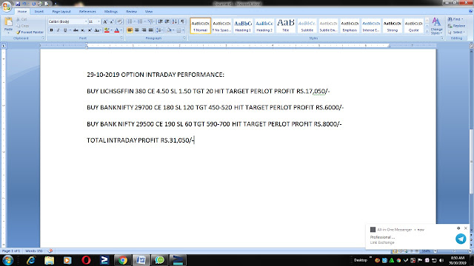Open the Windows Start menu
This screenshot has height=266, width=474.
(x=7, y=260)
